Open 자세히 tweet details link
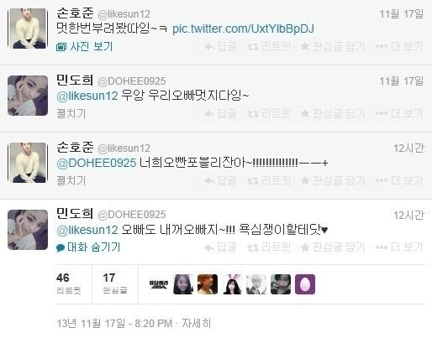The width and height of the screenshot is (432, 338). [196, 324]
